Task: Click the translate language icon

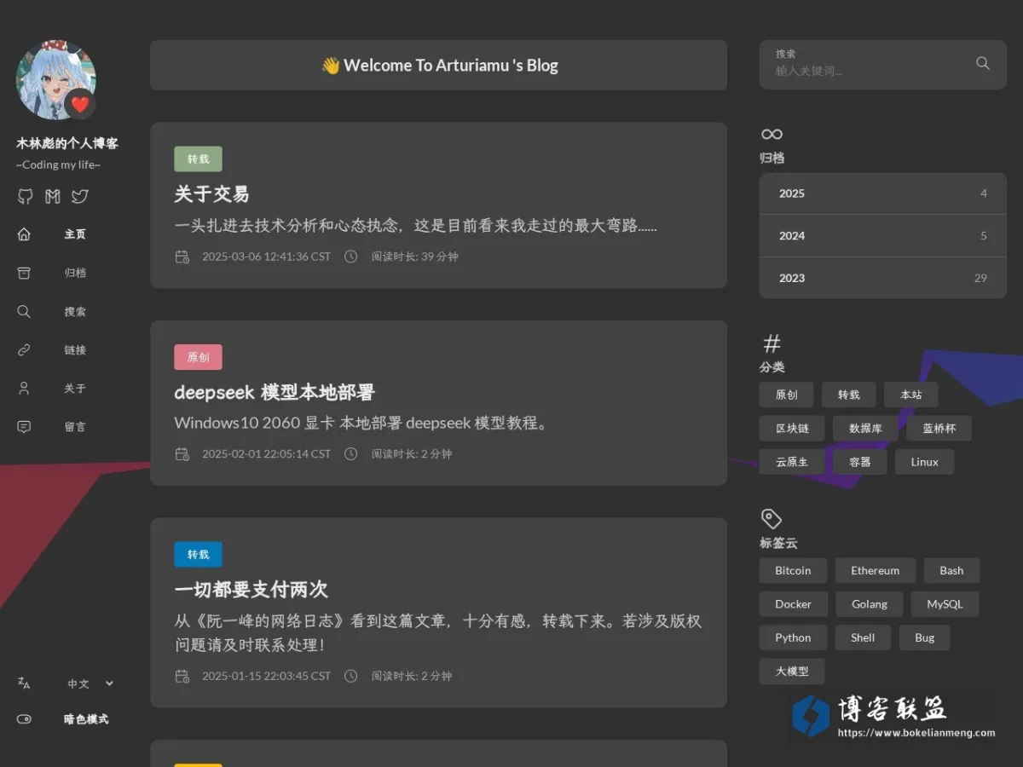Action: point(24,683)
